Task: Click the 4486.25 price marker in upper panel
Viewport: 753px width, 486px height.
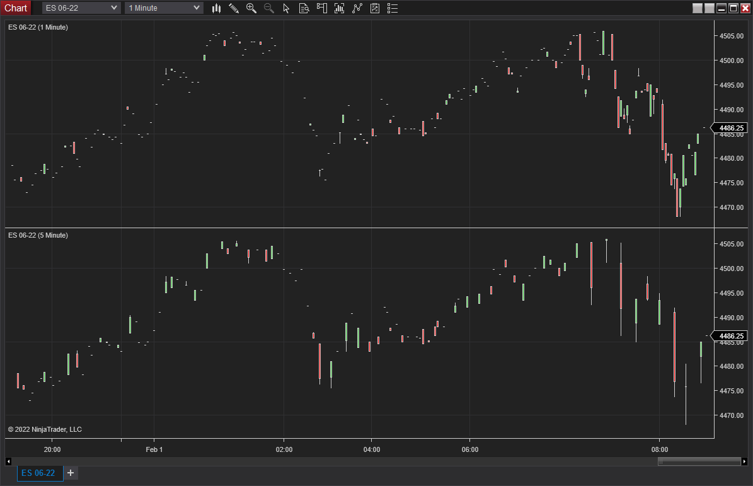Action: 729,128
